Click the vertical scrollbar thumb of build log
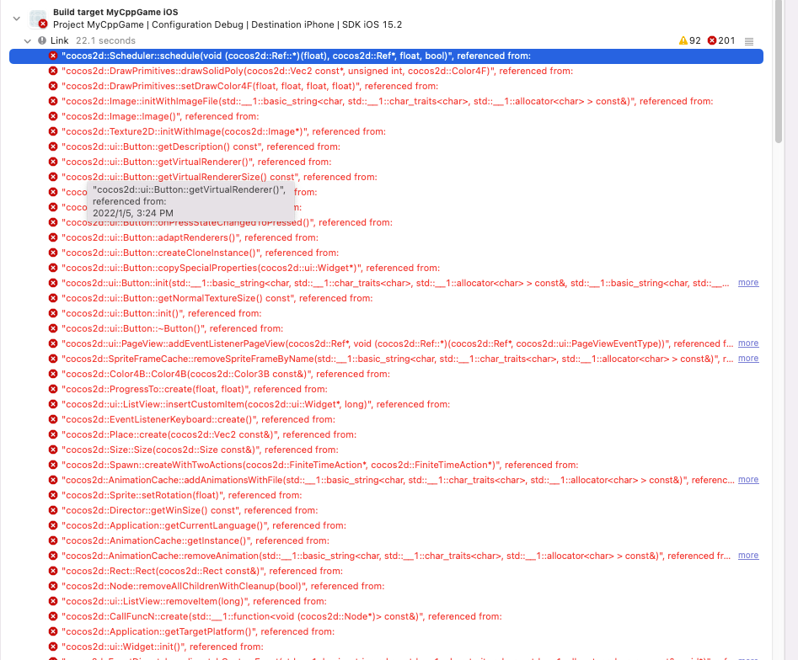The width and height of the screenshot is (798, 660). pos(779,72)
